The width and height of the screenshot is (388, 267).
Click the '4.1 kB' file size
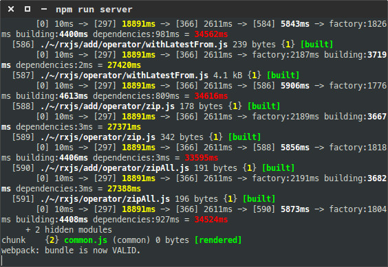pos(228,76)
